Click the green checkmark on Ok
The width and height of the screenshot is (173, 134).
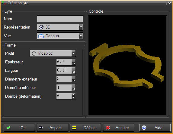(8, 128)
